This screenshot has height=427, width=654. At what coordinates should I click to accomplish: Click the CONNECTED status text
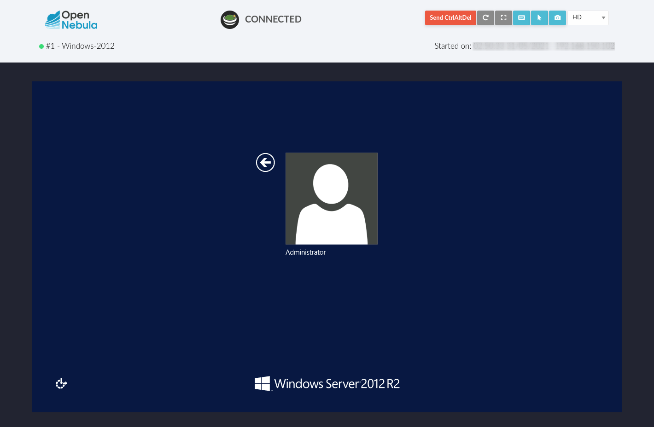[273, 19]
